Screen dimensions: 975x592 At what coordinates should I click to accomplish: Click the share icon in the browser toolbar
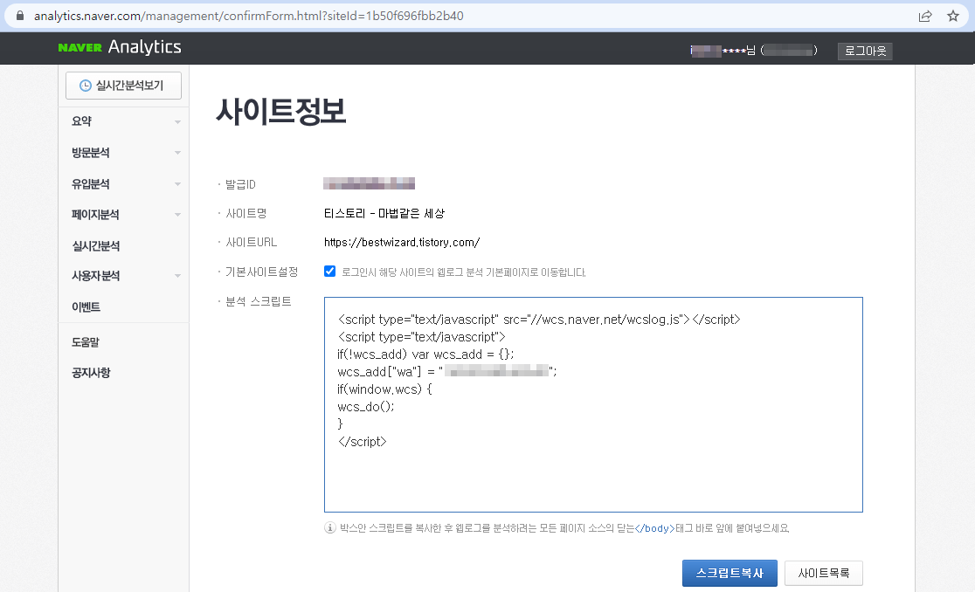(925, 15)
